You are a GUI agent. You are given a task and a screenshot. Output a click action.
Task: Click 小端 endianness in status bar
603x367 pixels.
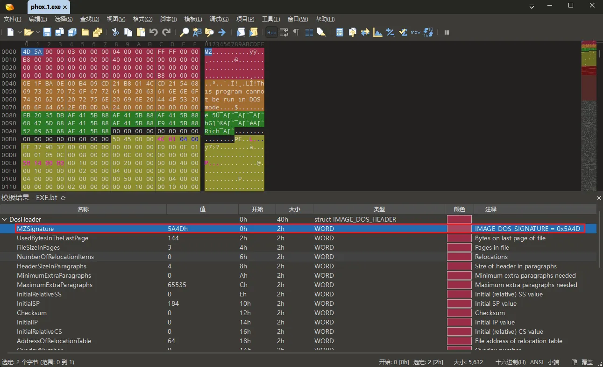(x=553, y=362)
